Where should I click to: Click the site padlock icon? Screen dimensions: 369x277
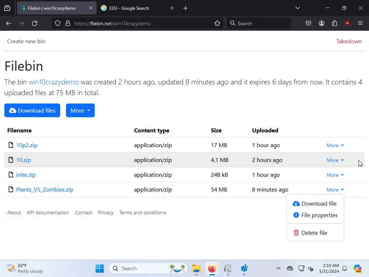pyautogui.click(x=68, y=23)
